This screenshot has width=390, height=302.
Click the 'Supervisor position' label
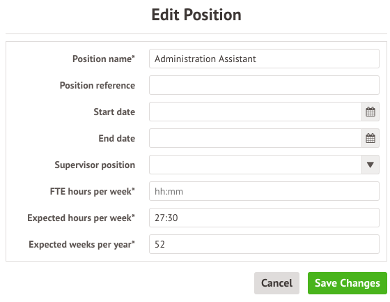[95, 165]
